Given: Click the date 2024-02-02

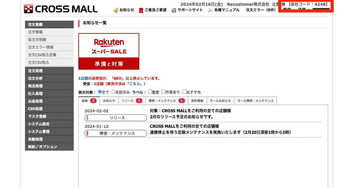Looking at the screenshot, I should [97, 111].
